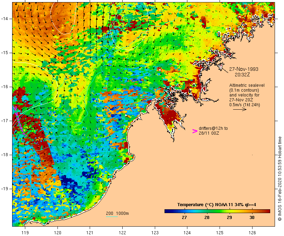Click longitude axis label 126
The width and height of the screenshot is (284, 236).
coord(252,233)
